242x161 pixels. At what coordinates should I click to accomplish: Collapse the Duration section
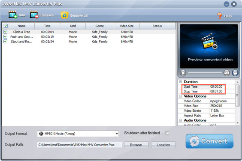pyautogui.click(x=180, y=82)
